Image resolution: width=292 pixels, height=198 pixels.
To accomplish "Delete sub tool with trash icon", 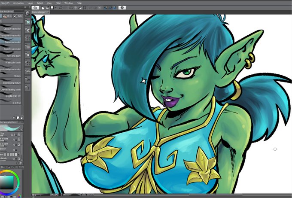I will (x=21, y=118).
